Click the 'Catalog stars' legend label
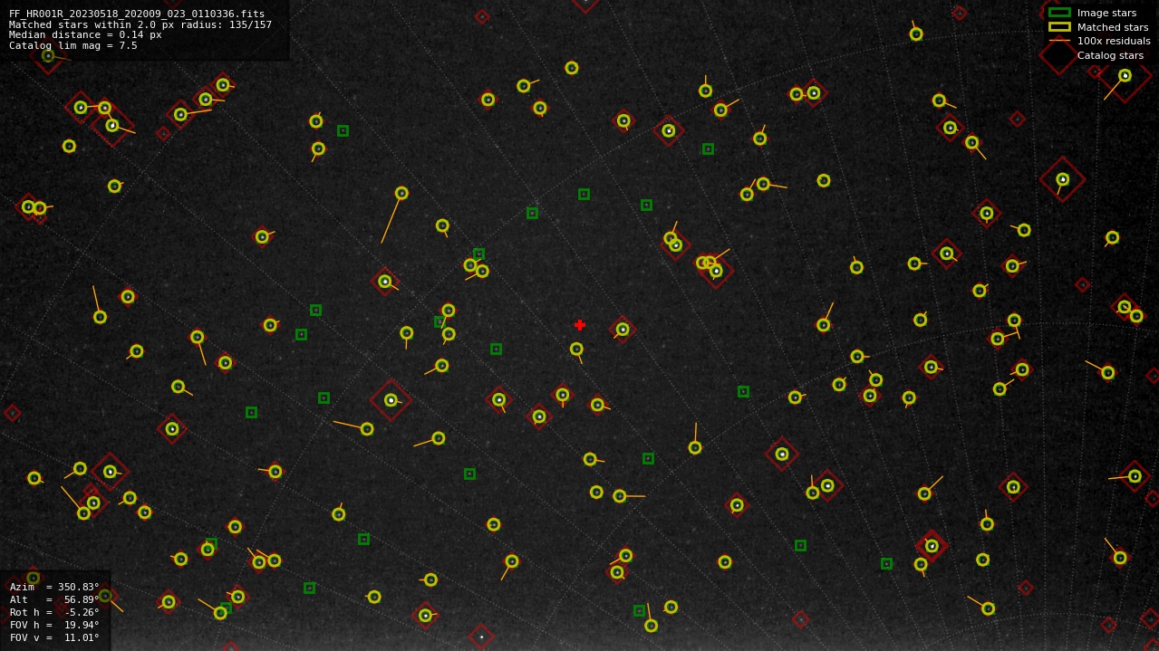Viewport: 1159px width, 651px height. [1110, 55]
